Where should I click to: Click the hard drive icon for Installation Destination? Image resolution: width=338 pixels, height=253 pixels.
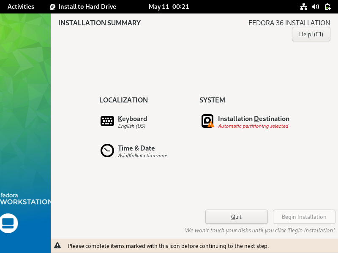pyautogui.click(x=207, y=121)
